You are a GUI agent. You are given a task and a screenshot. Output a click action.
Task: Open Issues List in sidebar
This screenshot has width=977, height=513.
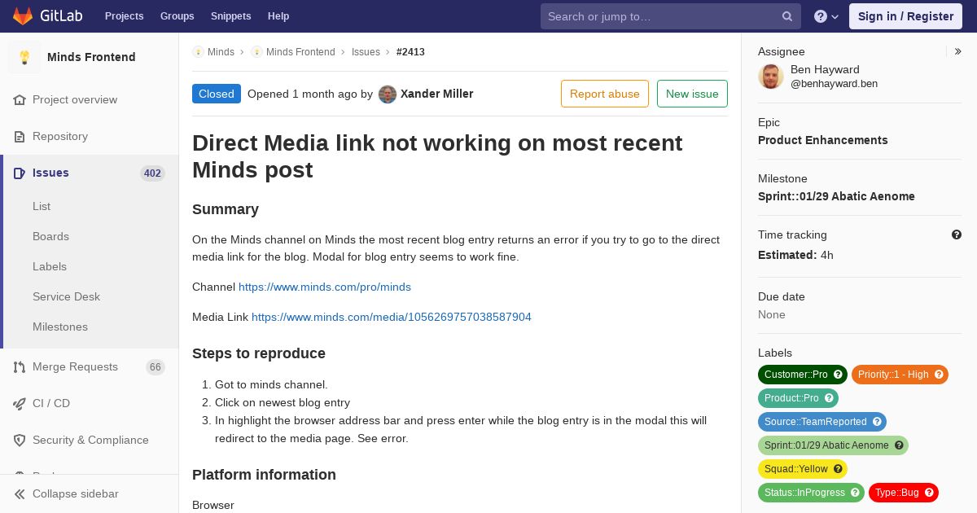click(42, 207)
